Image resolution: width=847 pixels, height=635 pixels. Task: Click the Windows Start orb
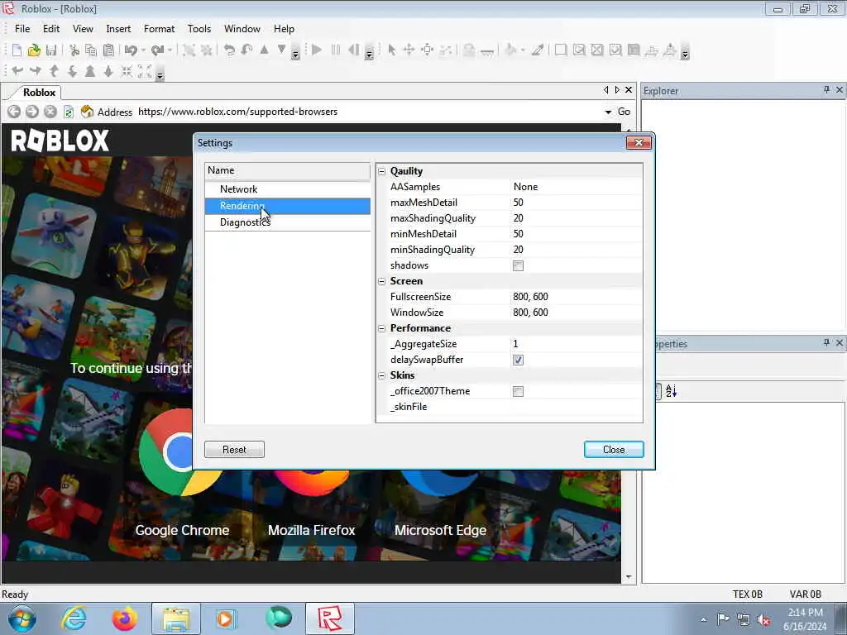pyautogui.click(x=22, y=618)
